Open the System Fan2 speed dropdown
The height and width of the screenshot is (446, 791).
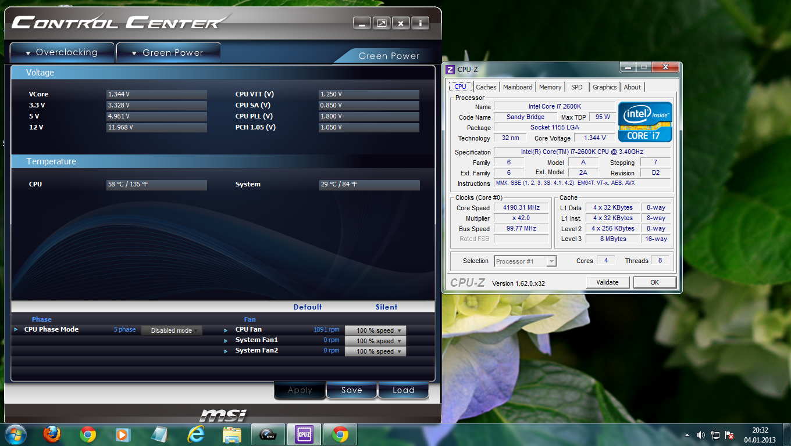[x=375, y=351]
